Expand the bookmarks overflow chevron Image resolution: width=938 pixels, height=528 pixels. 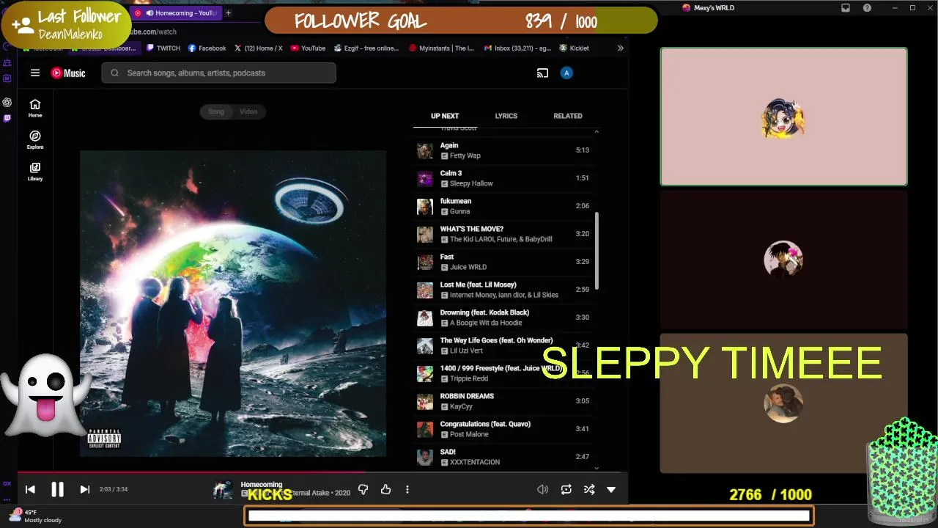(620, 48)
